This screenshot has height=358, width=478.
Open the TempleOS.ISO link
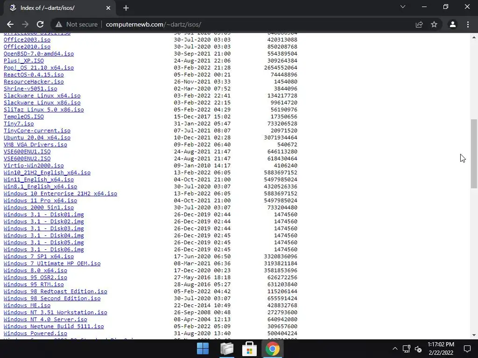click(x=24, y=117)
